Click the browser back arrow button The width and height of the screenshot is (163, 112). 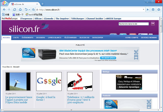(4, 10)
